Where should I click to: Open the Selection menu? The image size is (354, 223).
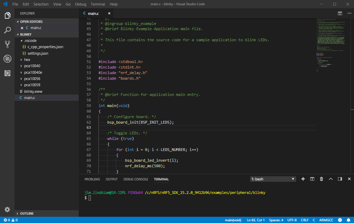tap(41, 4)
